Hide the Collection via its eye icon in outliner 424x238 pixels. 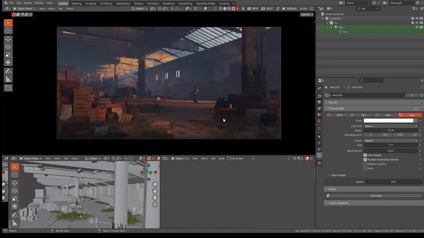417,19
